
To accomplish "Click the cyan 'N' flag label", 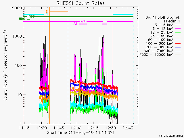I will click(x=47, y=14).
